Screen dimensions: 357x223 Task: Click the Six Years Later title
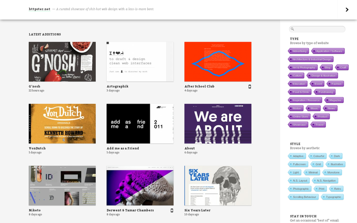pos(197,210)
